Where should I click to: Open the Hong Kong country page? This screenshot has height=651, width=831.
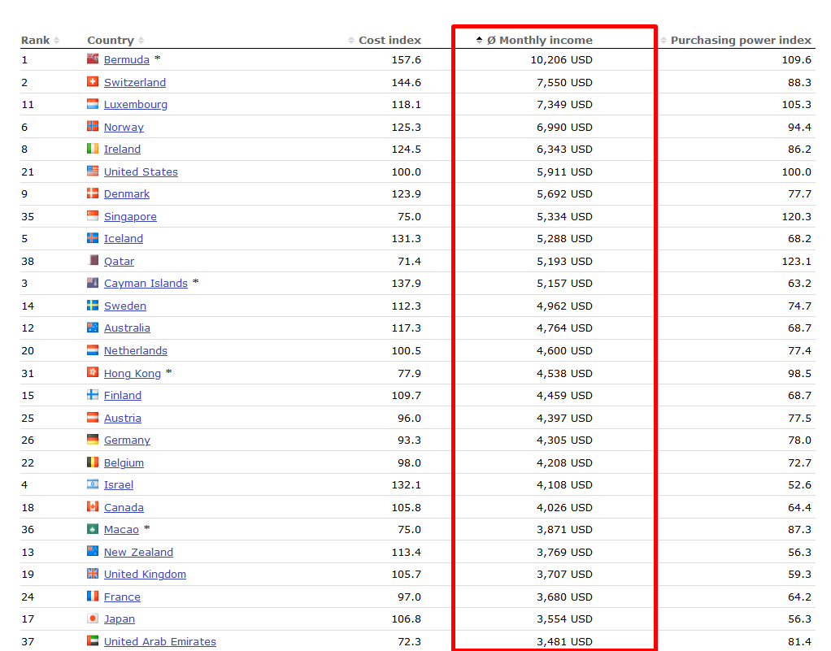133,373
